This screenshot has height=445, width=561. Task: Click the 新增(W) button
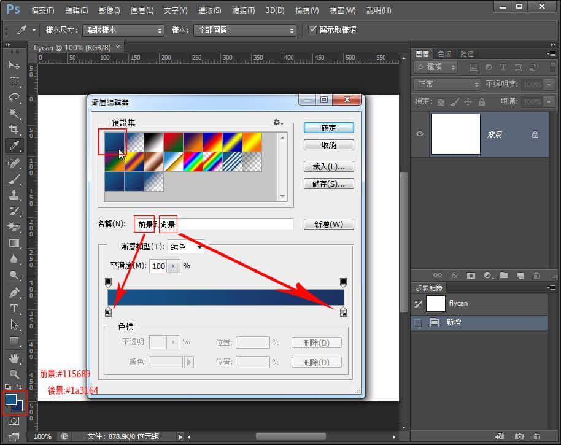click(328, 224)
